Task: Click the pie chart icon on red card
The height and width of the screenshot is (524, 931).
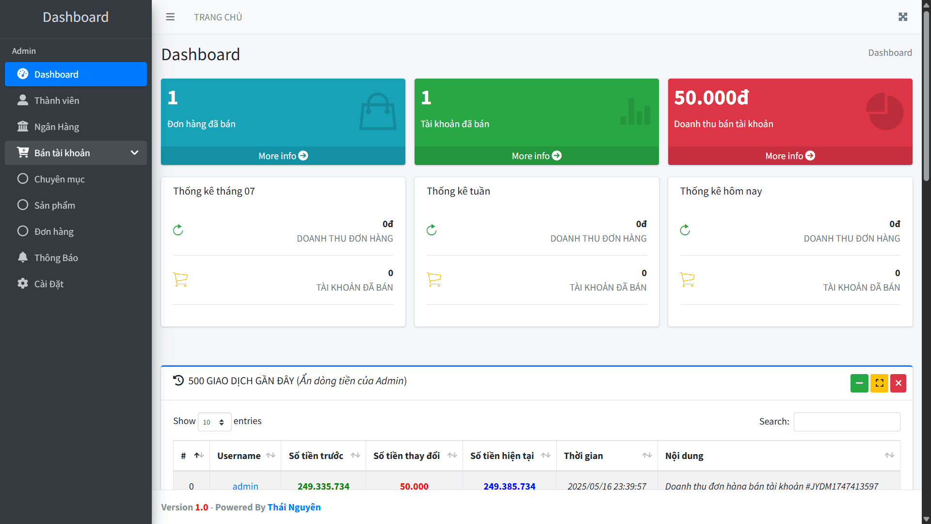Action: pos(885,112)
